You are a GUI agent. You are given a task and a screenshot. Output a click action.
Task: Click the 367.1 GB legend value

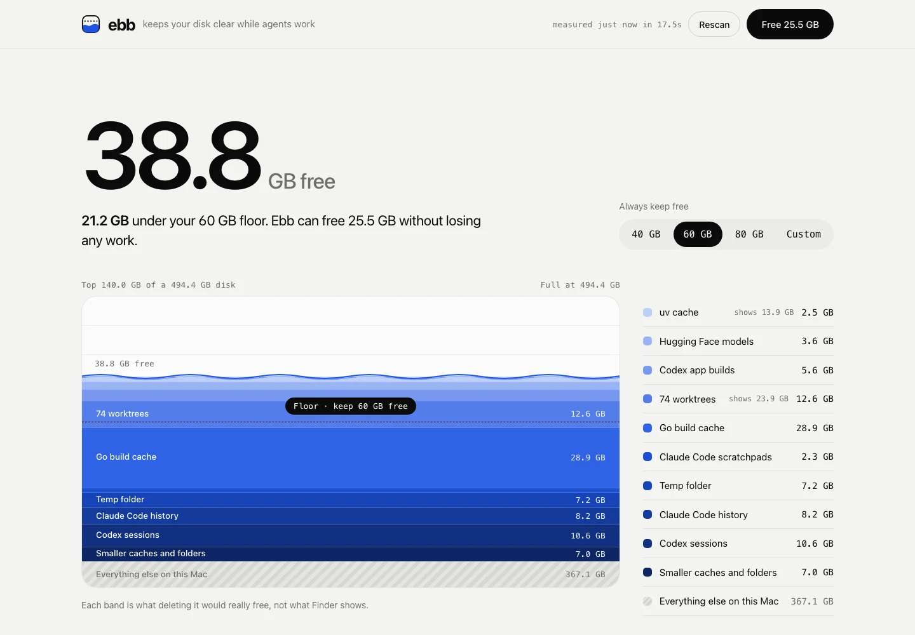point(812,601)
